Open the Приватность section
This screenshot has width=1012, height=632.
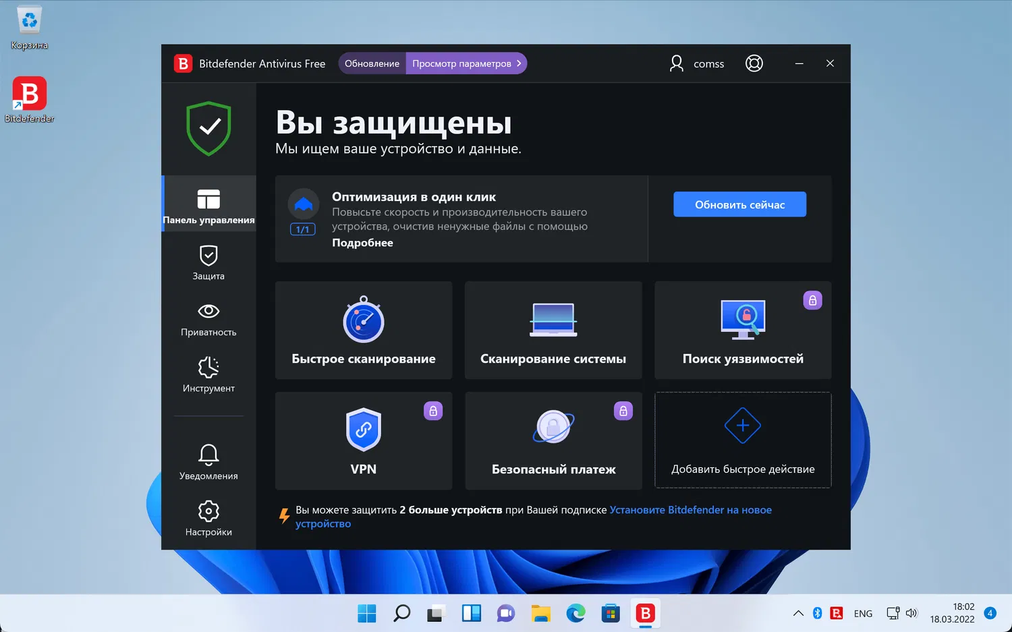[209, 318]
